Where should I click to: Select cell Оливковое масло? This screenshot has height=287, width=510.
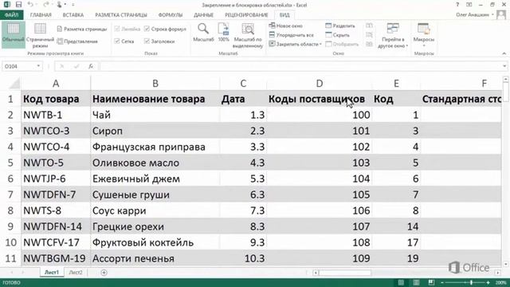pyautogui.click(x=155, y=163)
